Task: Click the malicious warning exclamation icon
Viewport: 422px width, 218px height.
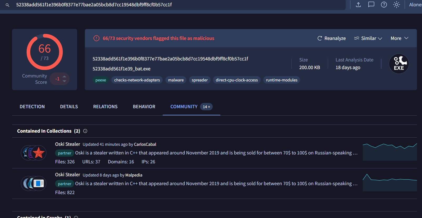Action: (96, 38)
